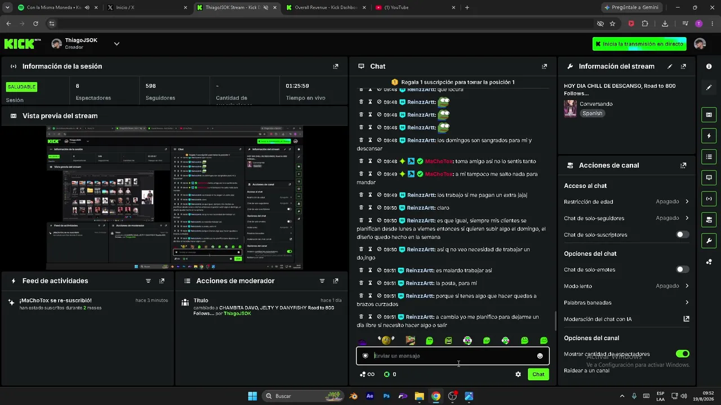The image size is (721, 405).
Task: Open Palabras baneadas settings
Action: (626, 303)
